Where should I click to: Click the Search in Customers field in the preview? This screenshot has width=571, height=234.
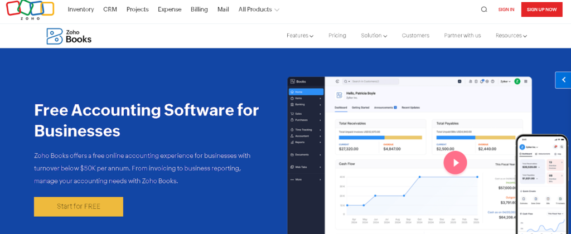tap(370, 81)
